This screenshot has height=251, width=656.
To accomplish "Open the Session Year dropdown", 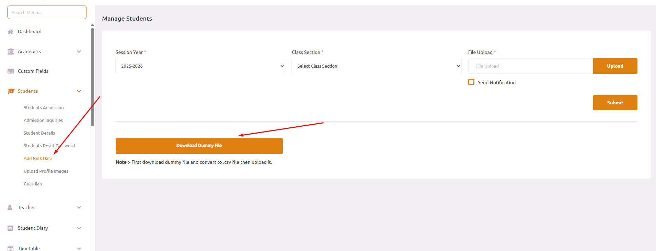I will (200, 66).
